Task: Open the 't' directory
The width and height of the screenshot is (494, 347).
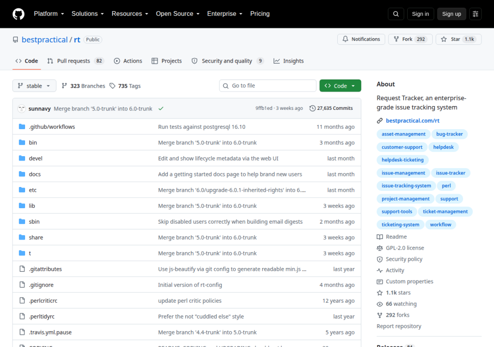Action: click(30, 253)
